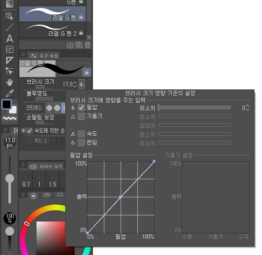Click the random icon beside 랜덤
The width and height of the screenshot is (262, 255).
[x=73, y=143]
